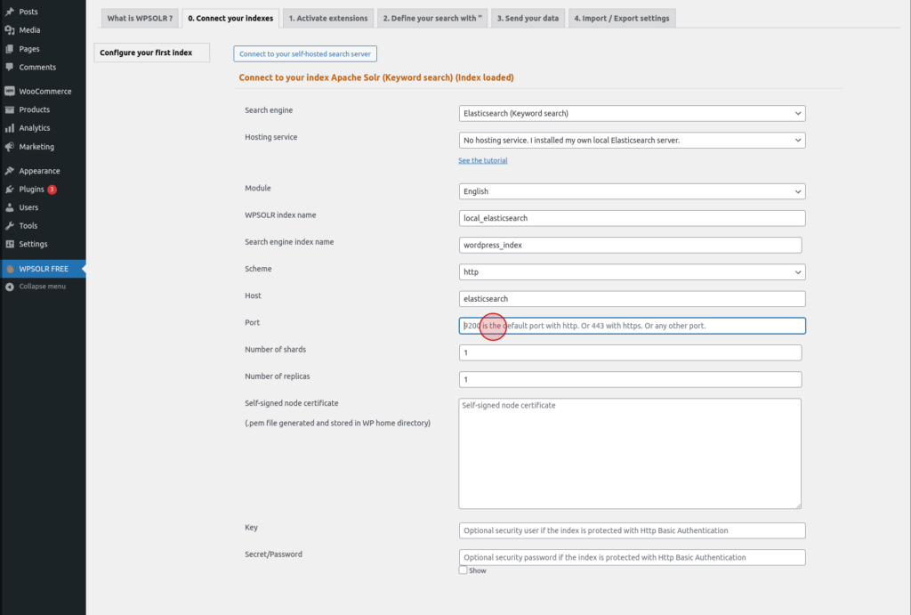Click the Analytics bar chart icon
Image resolution: width=911 pixels, height=615 pixels.
click(x=9, y=128)
